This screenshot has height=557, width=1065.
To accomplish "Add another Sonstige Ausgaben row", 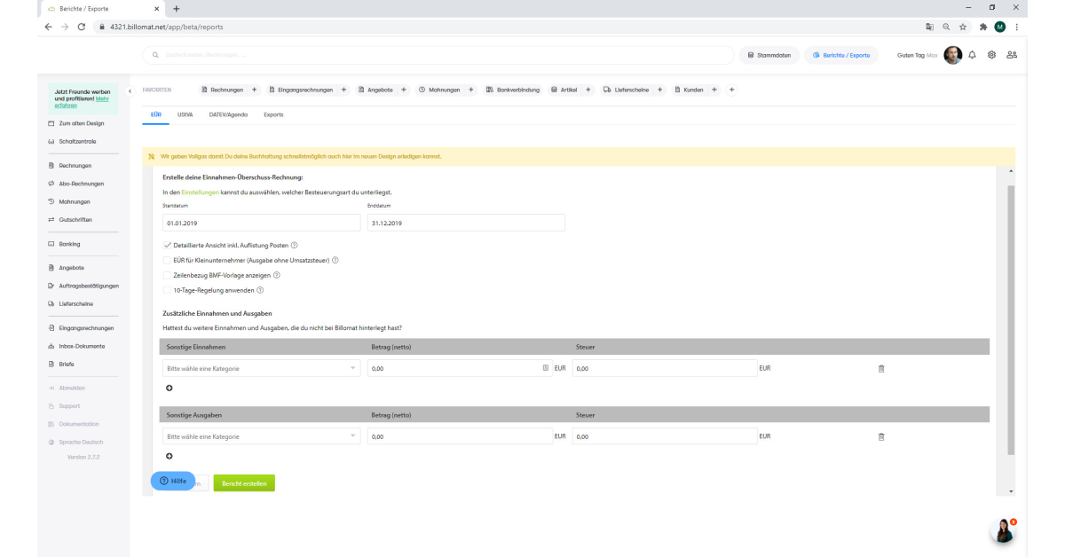I will (x=170, y=456).
